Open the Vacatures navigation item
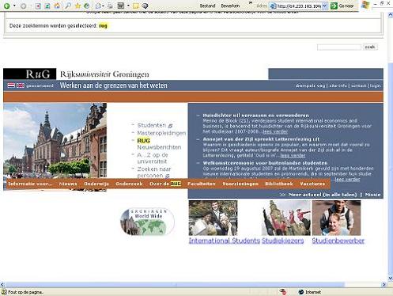This screenshot has width=393, height=296. (x=312, y=184)
